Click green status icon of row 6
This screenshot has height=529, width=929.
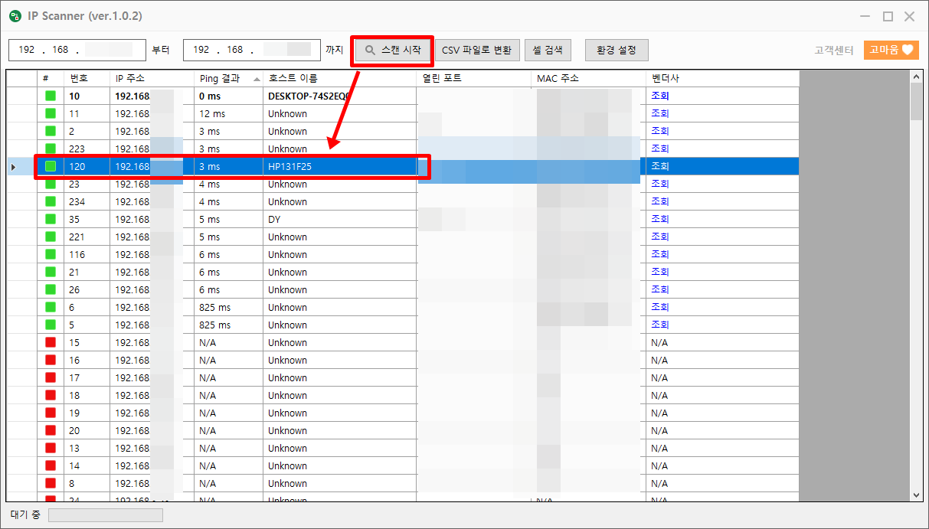click(51, 308)
